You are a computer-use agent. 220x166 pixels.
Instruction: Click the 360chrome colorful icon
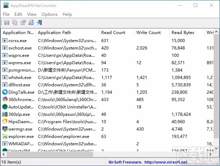click(5, 99)
